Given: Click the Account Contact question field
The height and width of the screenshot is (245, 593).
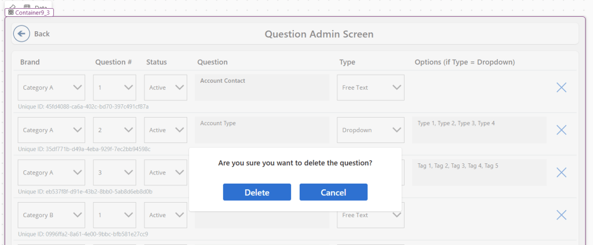Looking at the screenshot, I should 261,87.
